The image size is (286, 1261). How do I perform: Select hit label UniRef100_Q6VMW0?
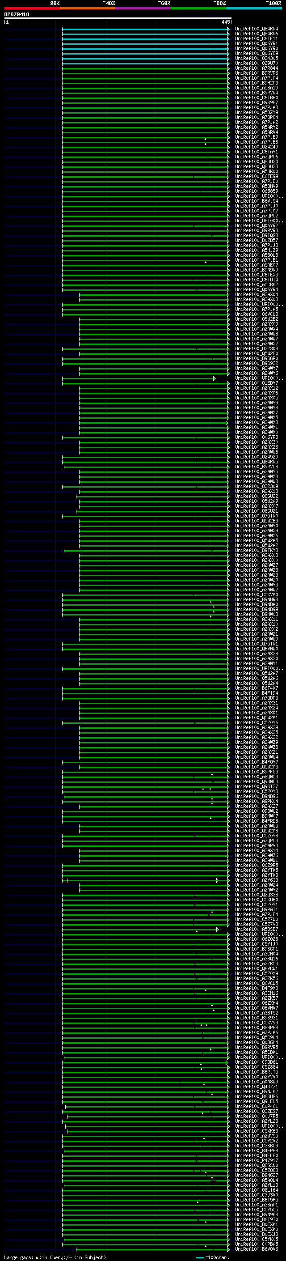pyautogui.click(x=257, y=649)
